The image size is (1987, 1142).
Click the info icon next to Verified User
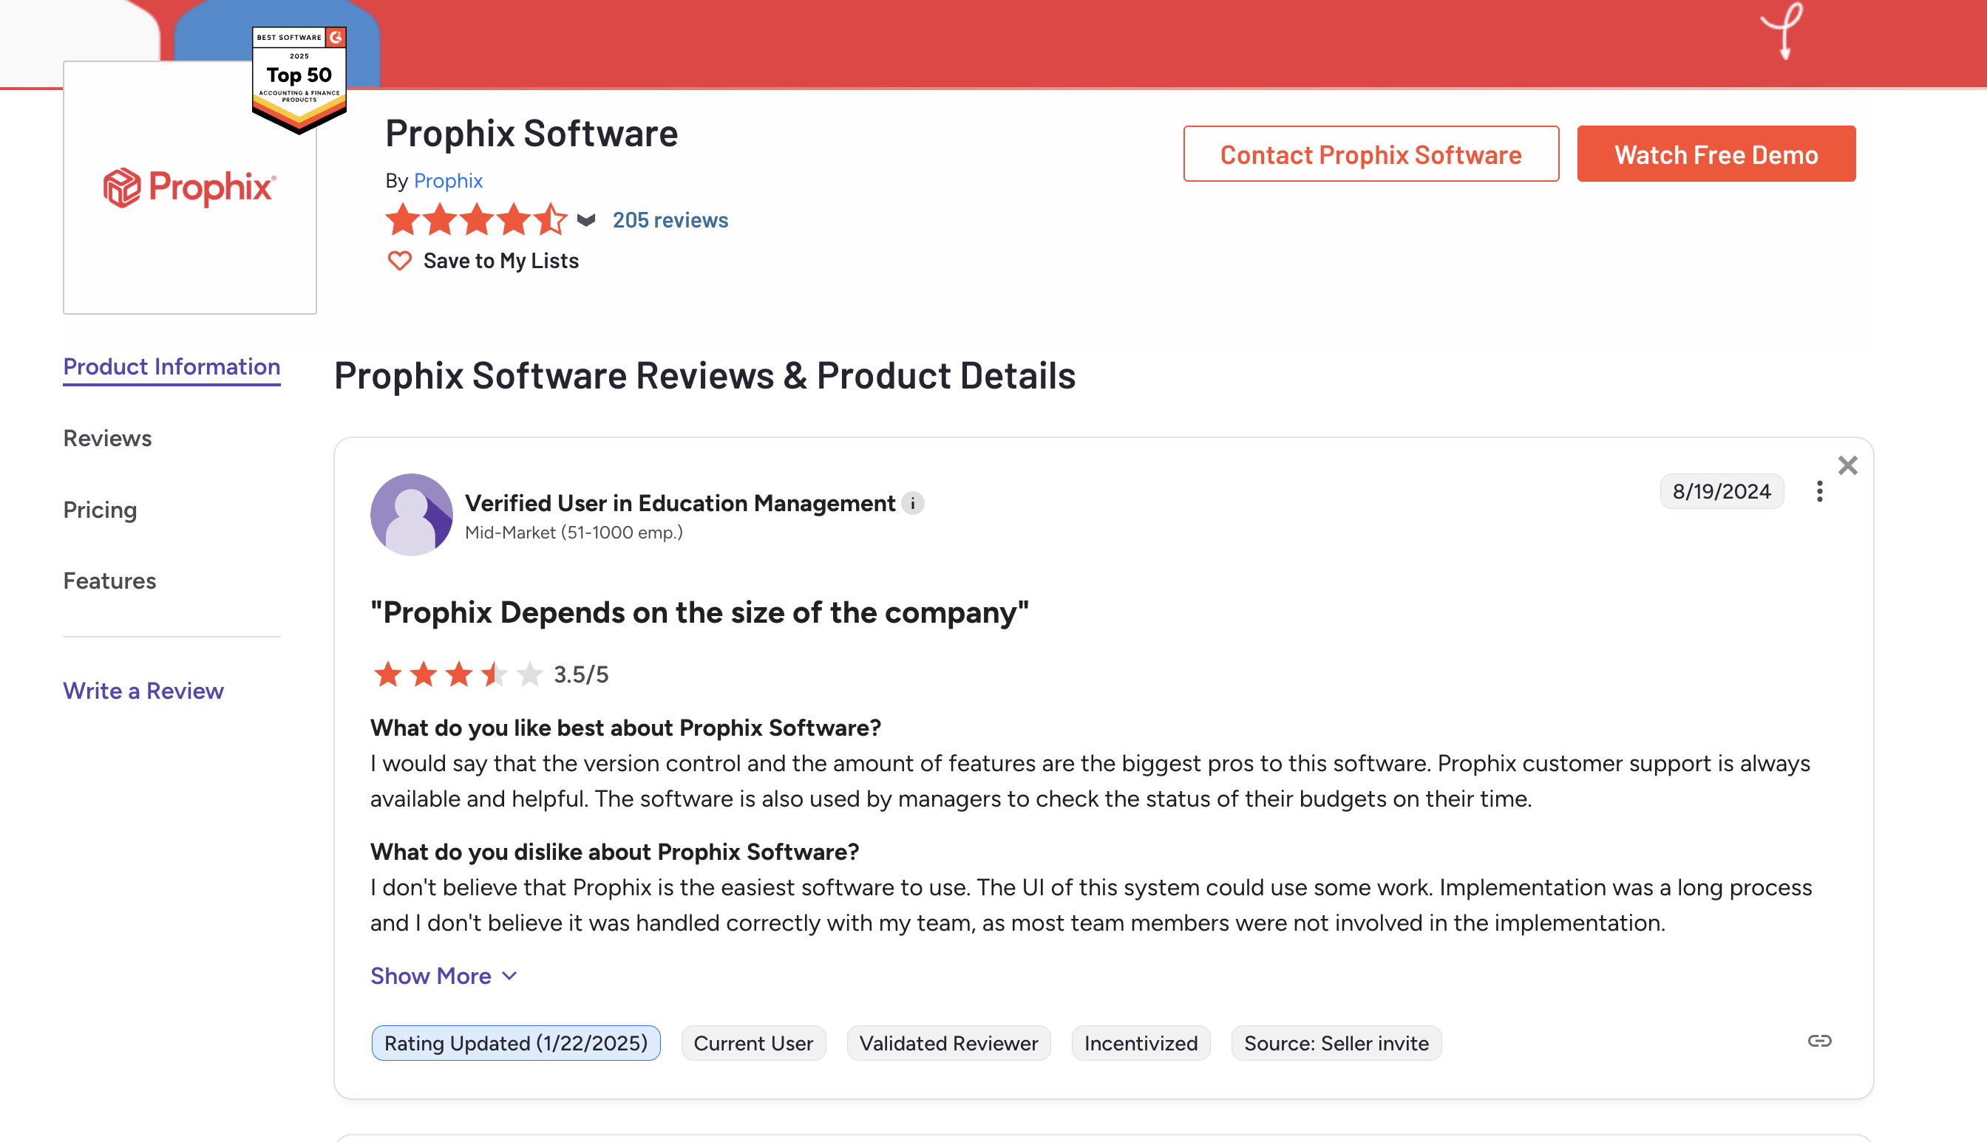tap(913, 503)
